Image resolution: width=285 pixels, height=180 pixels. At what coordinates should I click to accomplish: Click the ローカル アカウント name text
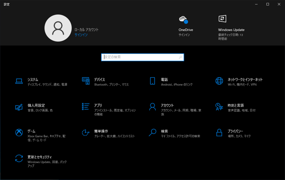point(86,30)
